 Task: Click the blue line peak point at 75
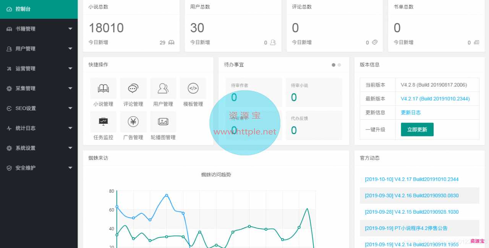pos(167,195)
